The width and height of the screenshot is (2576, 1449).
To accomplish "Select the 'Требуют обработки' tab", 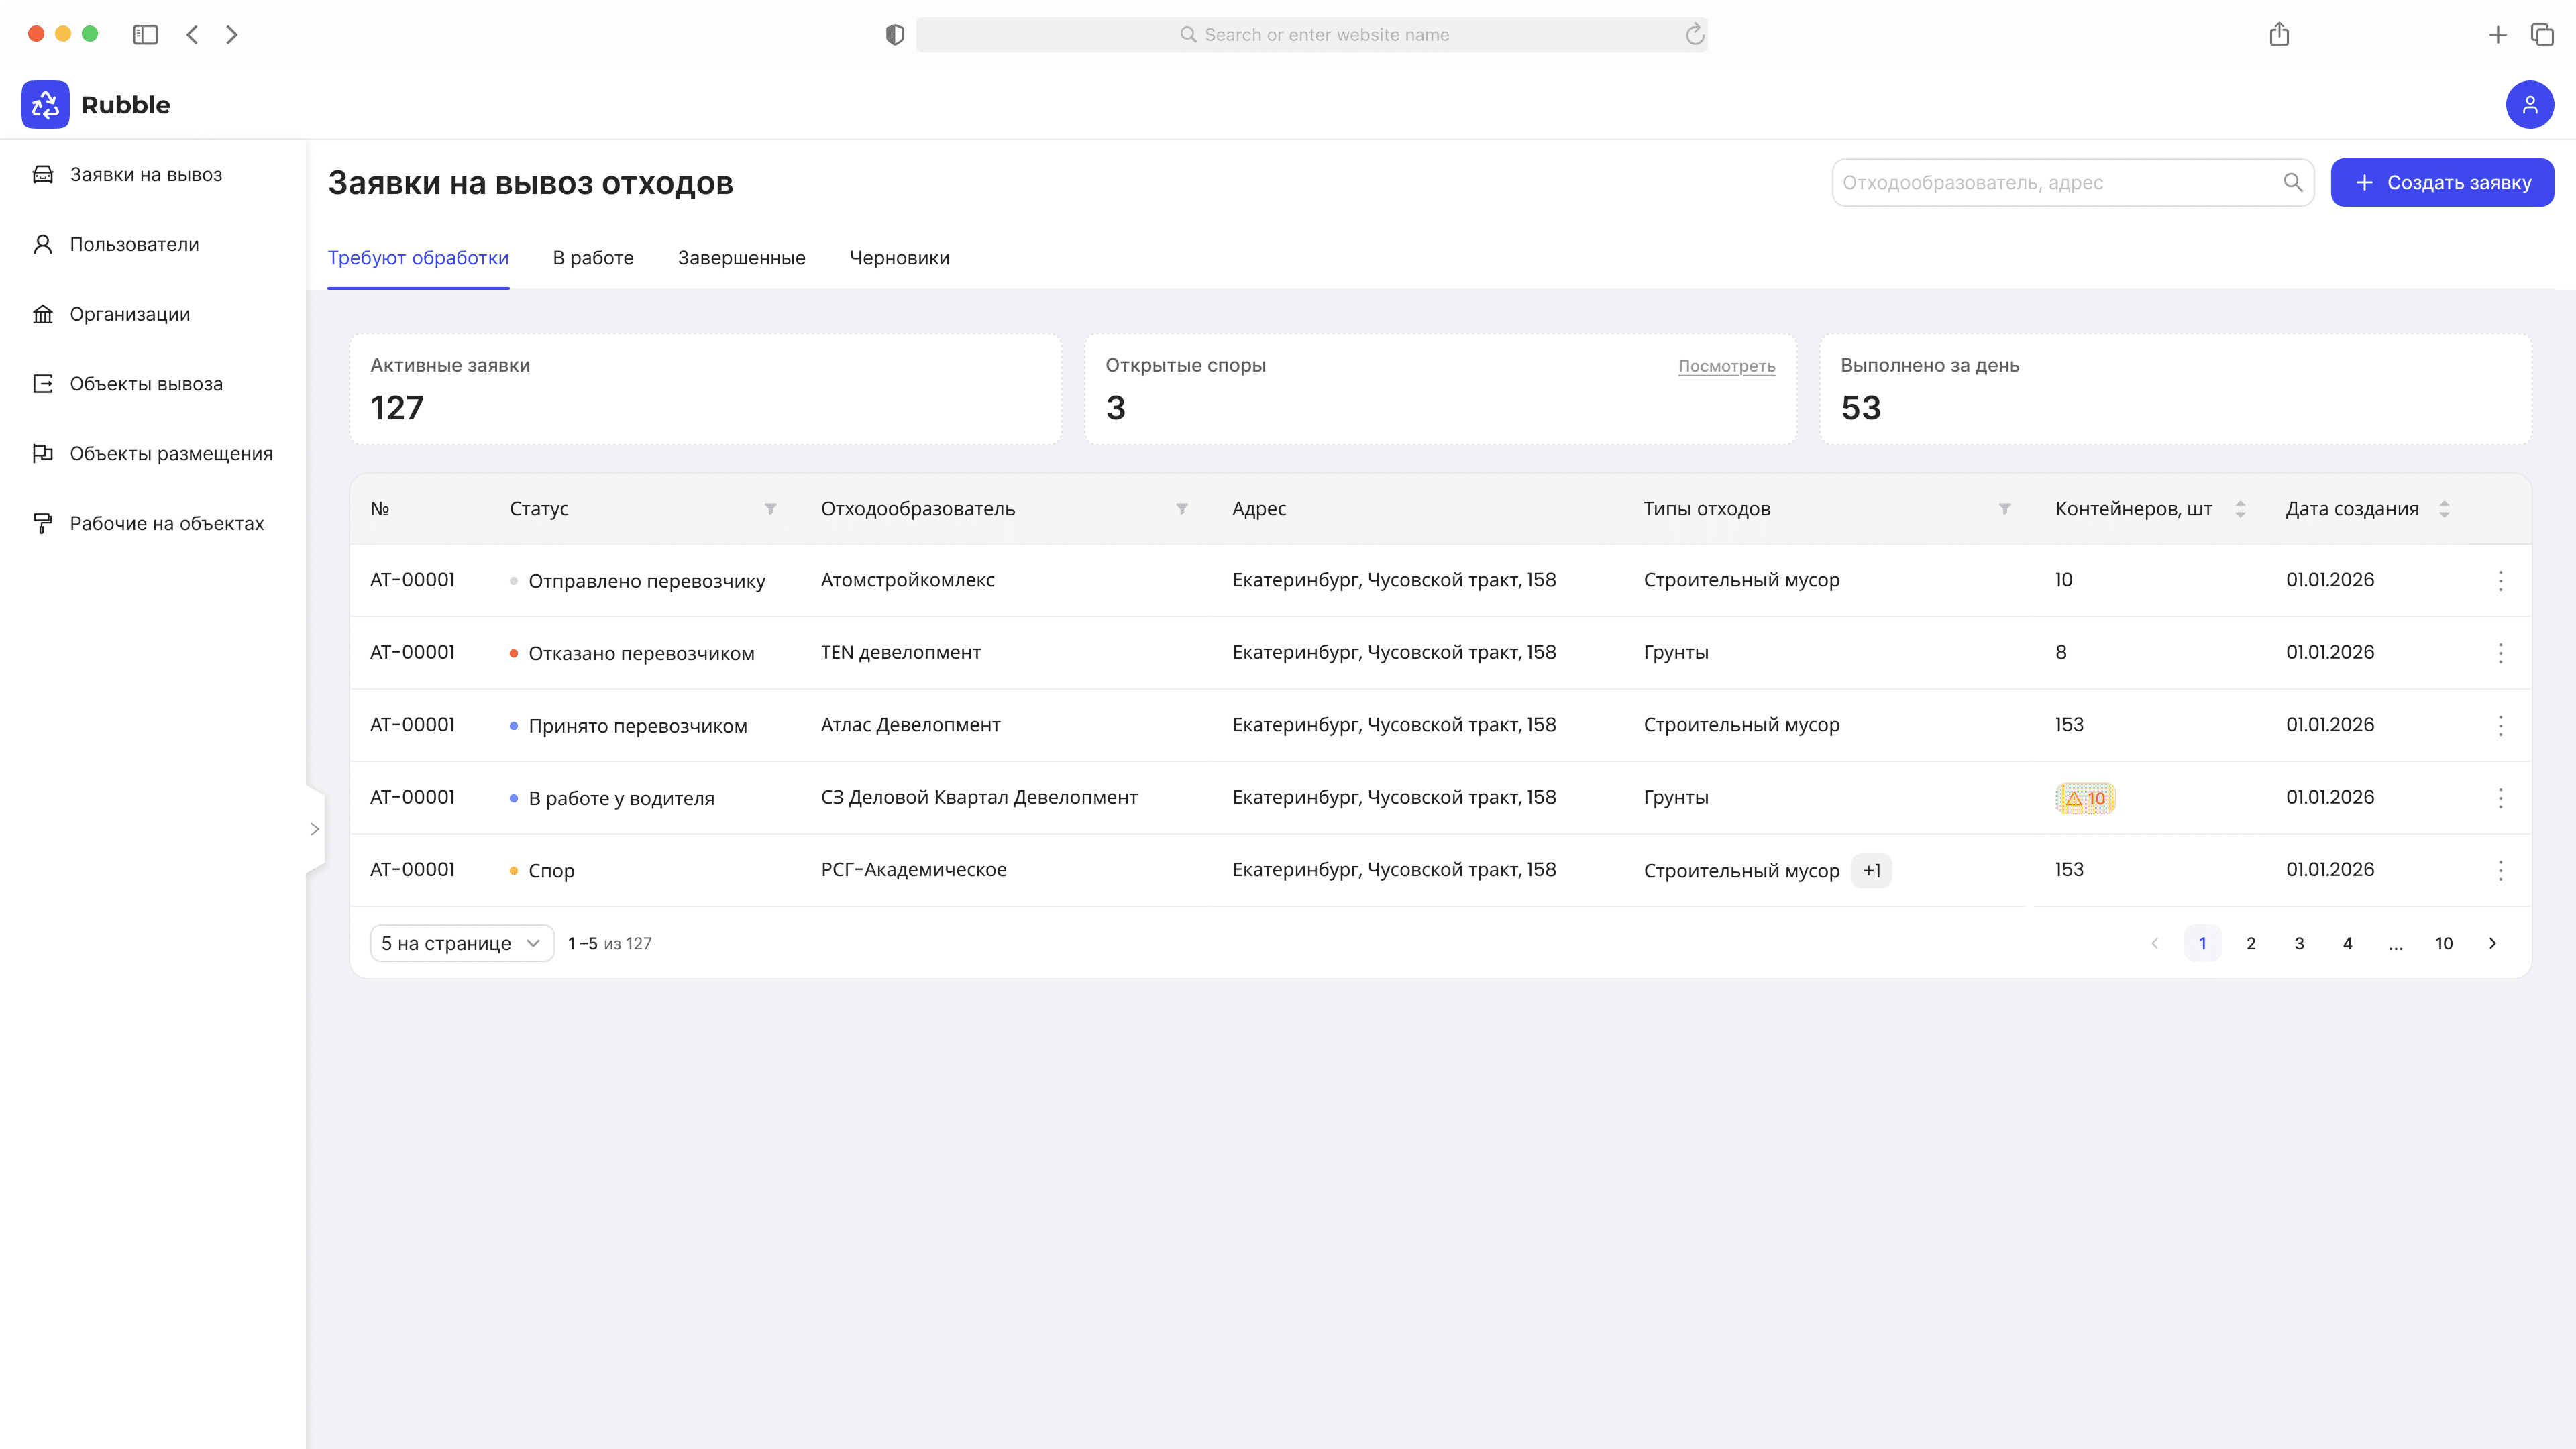I will (418, 258).
